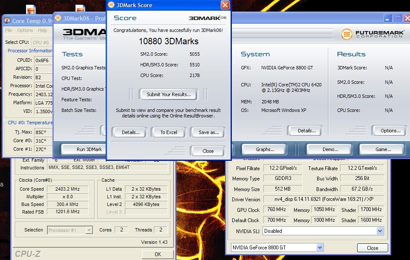Click the Core #1 temperature field
This screenshot has height=260, width=410.
coord(43,149)
